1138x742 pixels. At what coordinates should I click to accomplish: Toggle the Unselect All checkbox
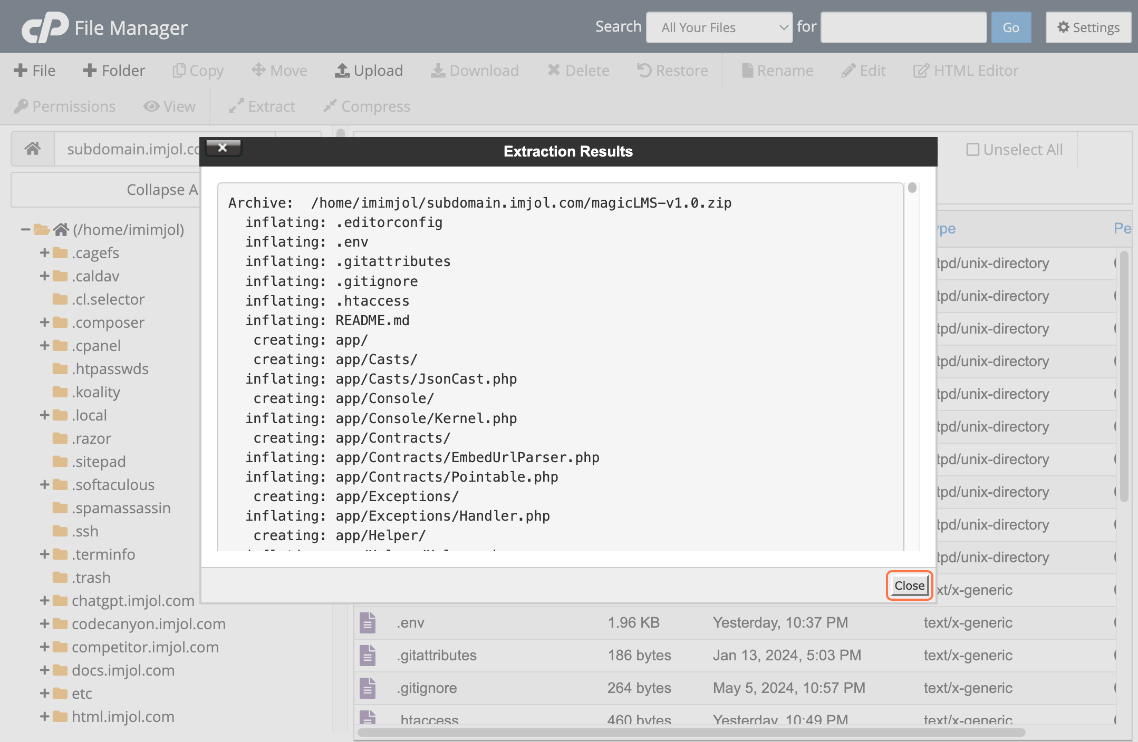pos(972,150)
